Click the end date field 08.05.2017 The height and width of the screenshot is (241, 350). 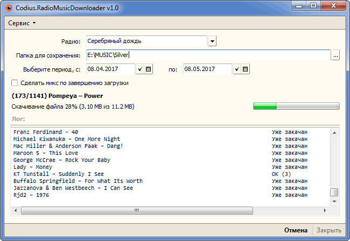207,69
